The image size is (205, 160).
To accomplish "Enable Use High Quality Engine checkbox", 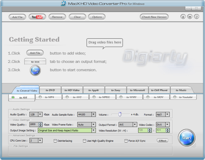I will tap(85, 141).
